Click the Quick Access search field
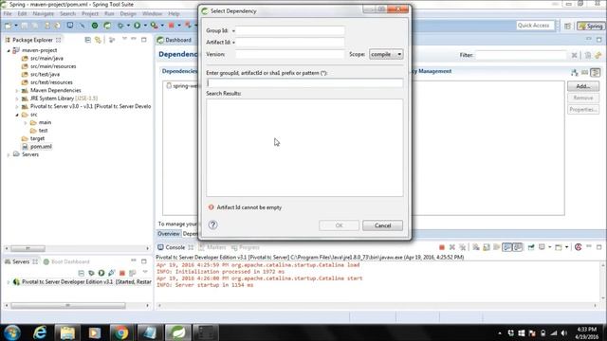This screenshot has height=341, width=607. 535,26
